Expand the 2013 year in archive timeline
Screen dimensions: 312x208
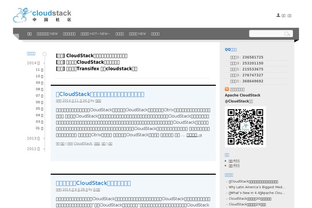(x=33, y=138)
